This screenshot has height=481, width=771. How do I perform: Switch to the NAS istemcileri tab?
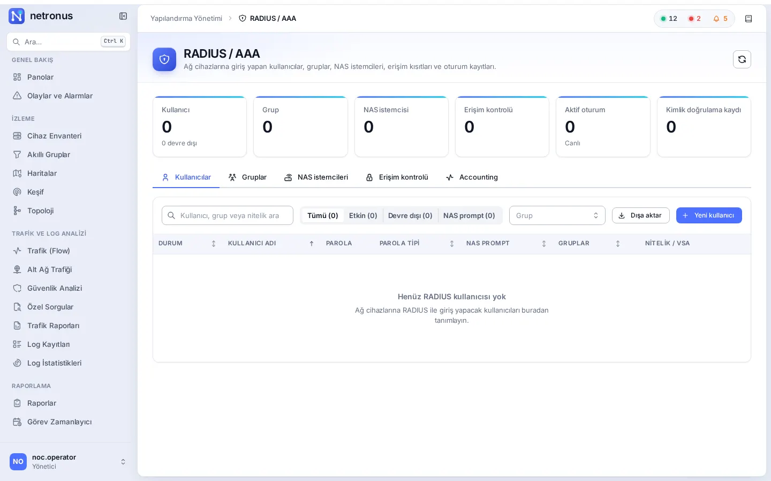[x=316, y=177]
